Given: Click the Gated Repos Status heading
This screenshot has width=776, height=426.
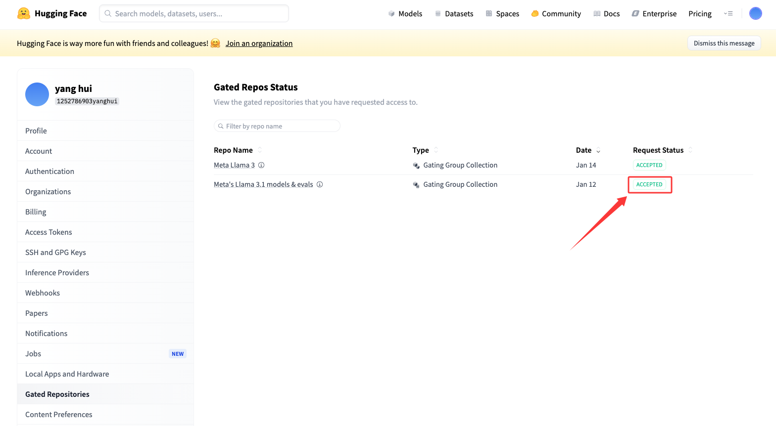Looking at the screenshot, I should (x=256, y=87).
